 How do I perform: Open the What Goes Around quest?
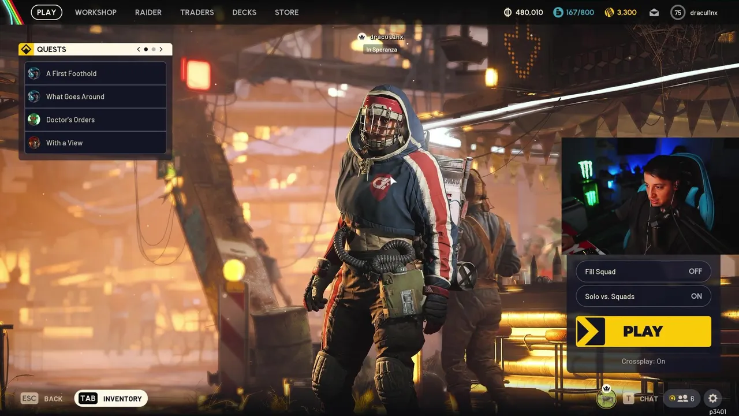pos(95,96)
